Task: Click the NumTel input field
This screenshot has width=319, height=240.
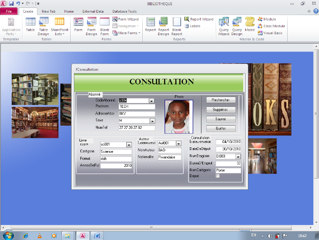Action: [137, 127]
